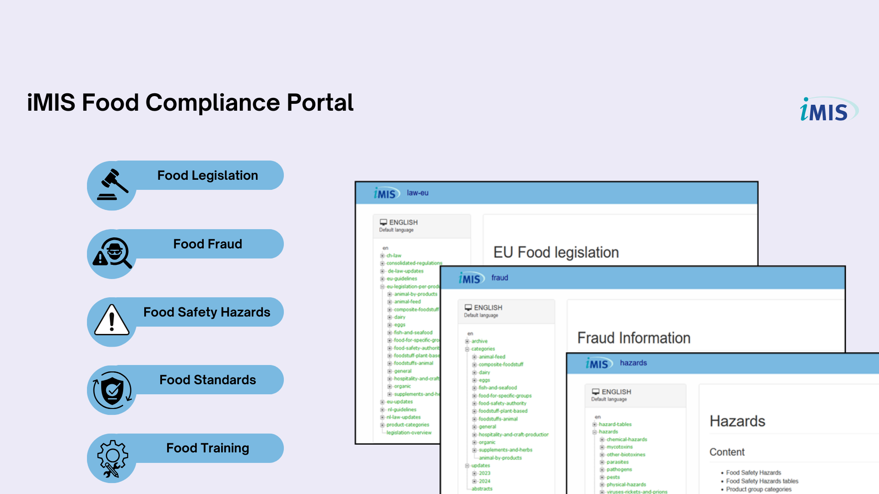Open pests in hazards tree
The image size is (879, 494).
click(613, 477)
